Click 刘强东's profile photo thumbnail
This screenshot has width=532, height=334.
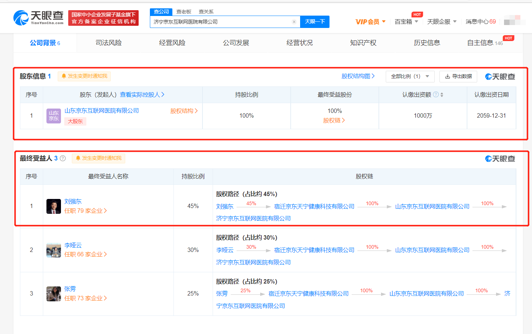click(53, 205)
